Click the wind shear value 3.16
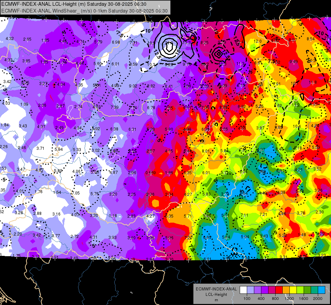The width and height of the screenshot is (331, 305). [56, 214]
